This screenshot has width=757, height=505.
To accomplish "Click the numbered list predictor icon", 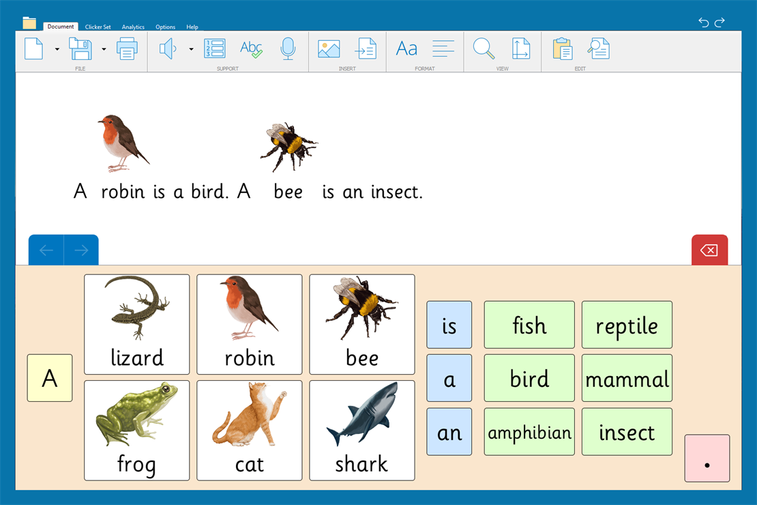I will 215,48.
